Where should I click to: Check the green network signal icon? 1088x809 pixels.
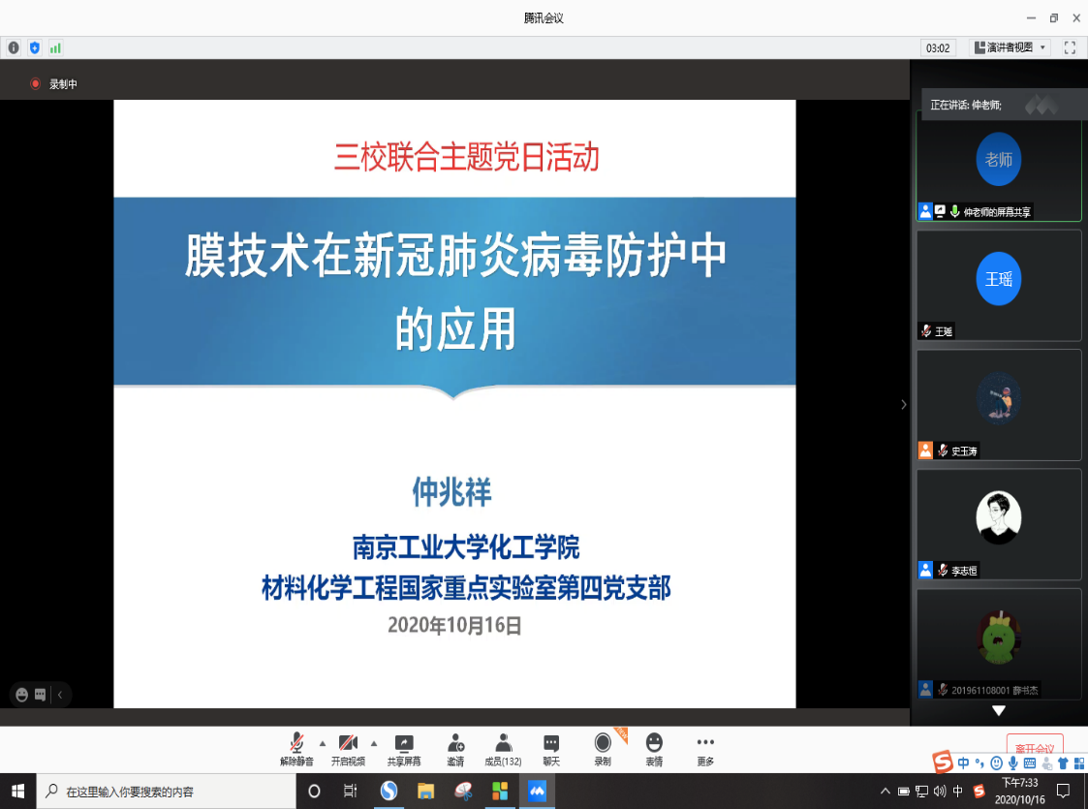click(55, 47)
